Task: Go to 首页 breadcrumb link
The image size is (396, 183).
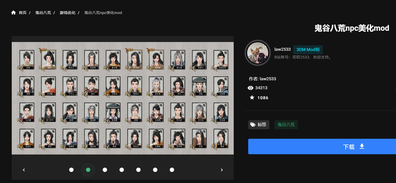Action: pyautogui.click(x=23, y=12)
